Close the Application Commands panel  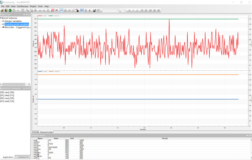tap(29, 88)
